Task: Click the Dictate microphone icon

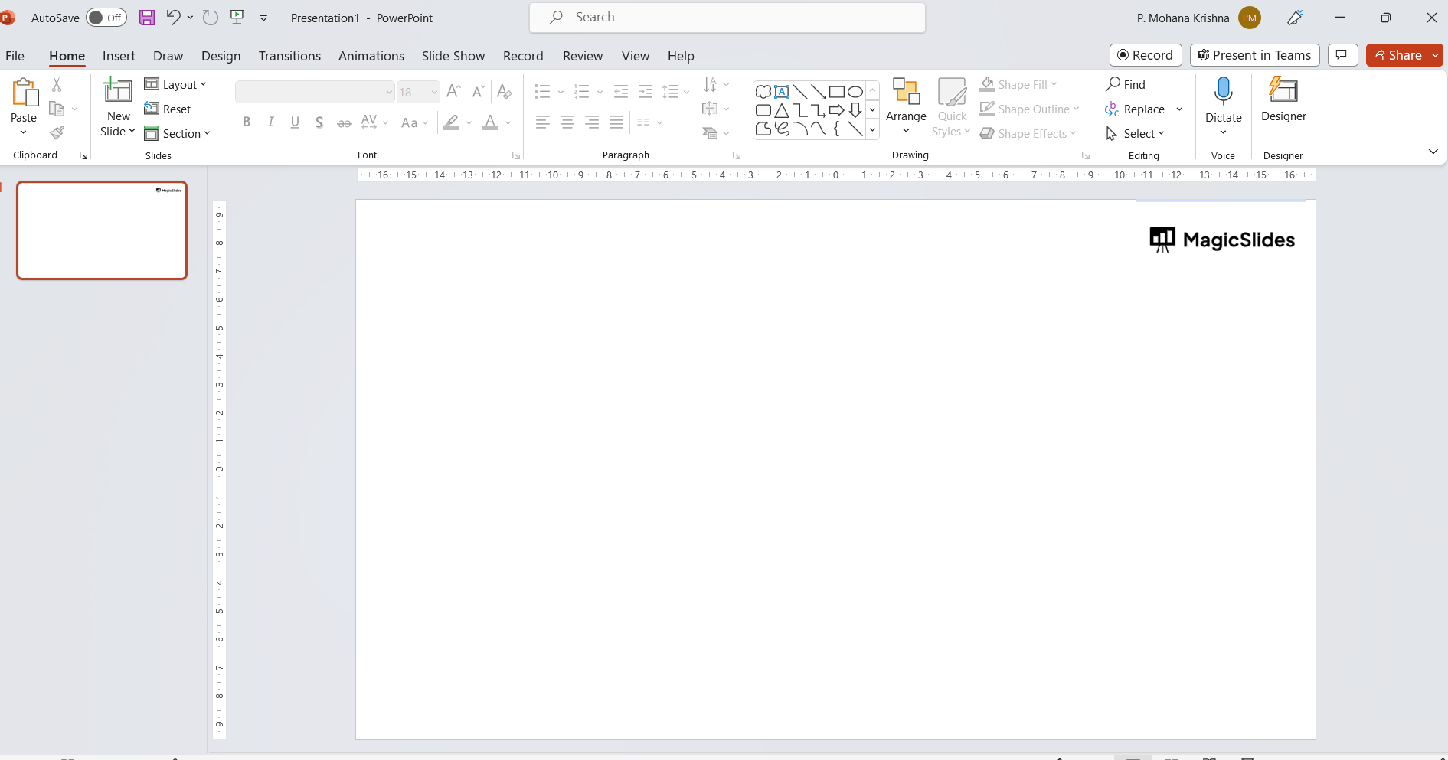Action: (1223, 92)
